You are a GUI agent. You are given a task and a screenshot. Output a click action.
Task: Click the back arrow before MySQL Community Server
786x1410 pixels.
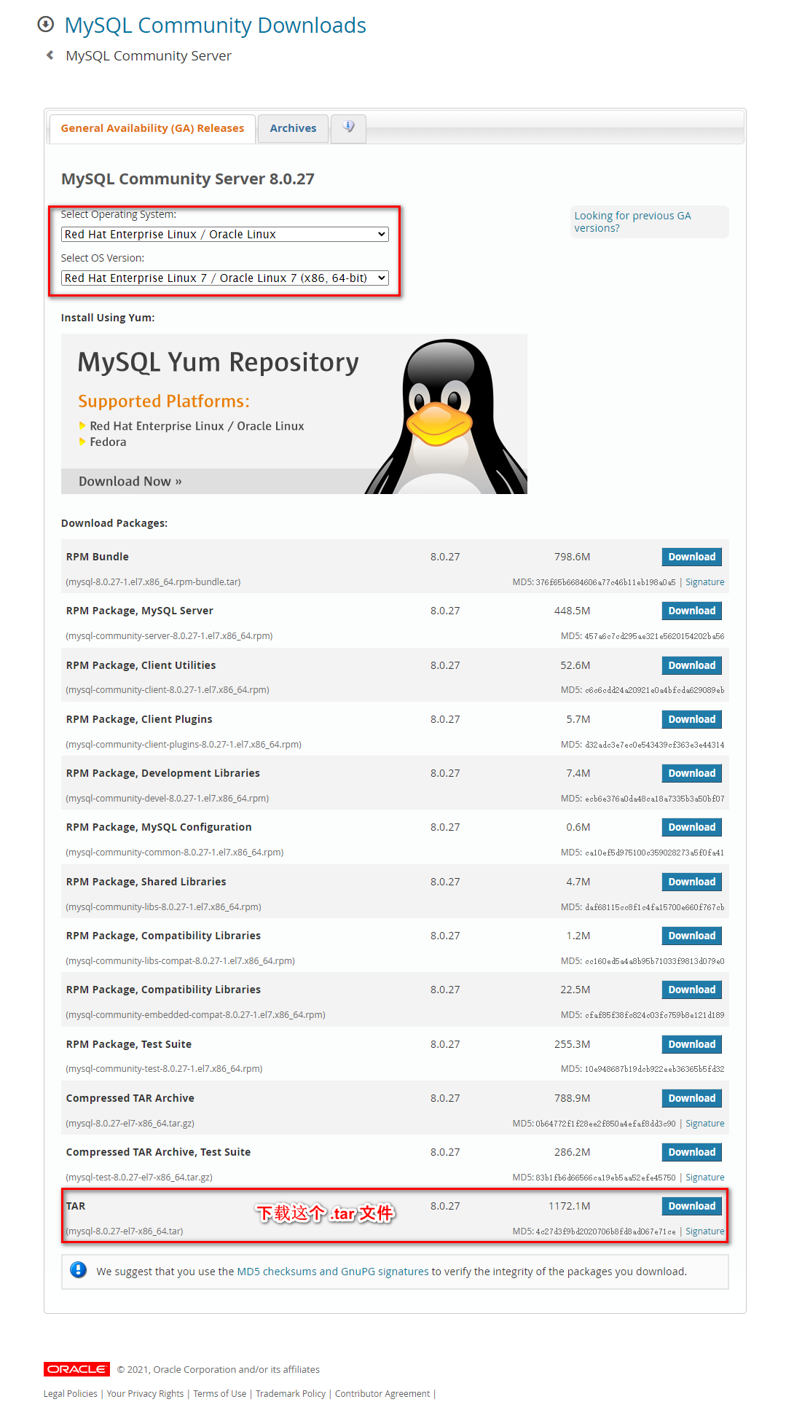click(x=50, y=55)
